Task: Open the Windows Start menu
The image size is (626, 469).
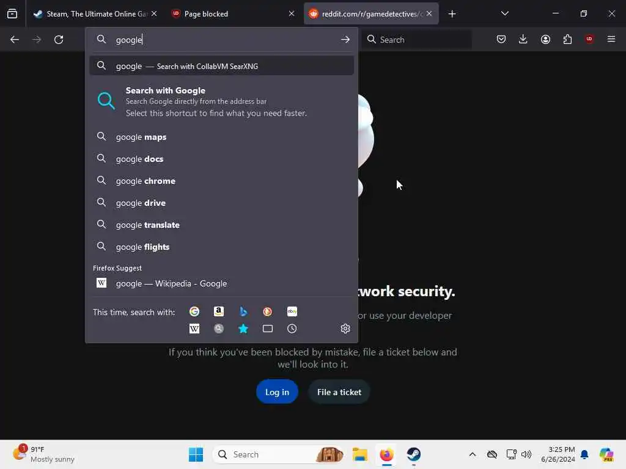Action: point(196,454)
